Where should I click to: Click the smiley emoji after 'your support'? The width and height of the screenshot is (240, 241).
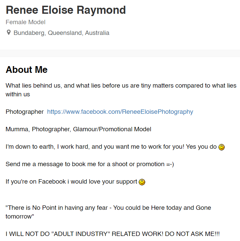click(x=142, y=182)
